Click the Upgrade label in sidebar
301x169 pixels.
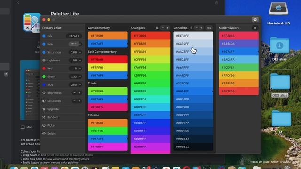(53, 109)
